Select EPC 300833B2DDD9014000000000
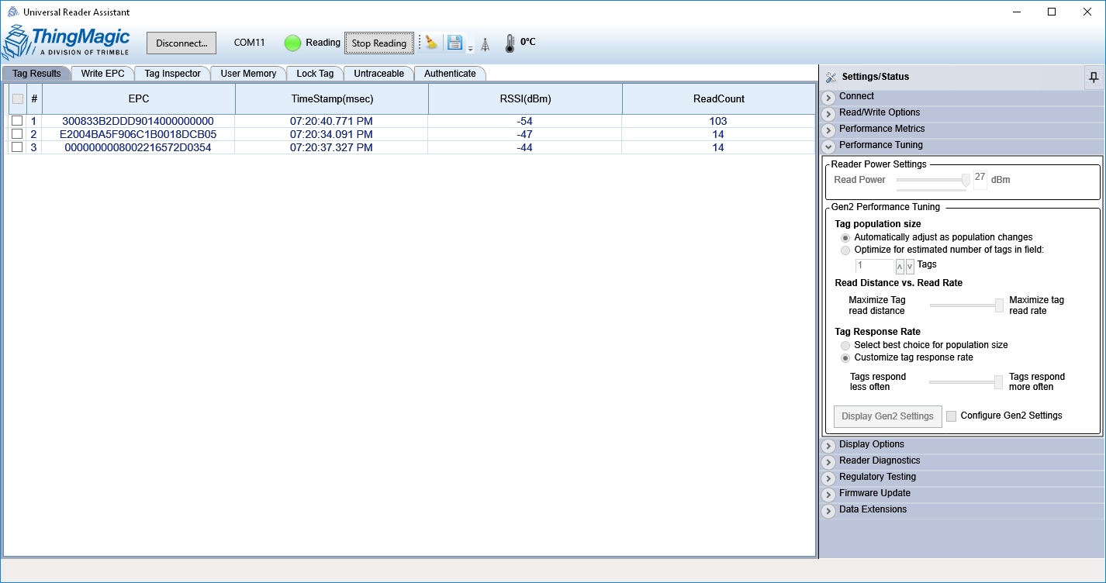The width and height of the screenshot is (1106, 583). pyautogui.click(x=138, y=121)
